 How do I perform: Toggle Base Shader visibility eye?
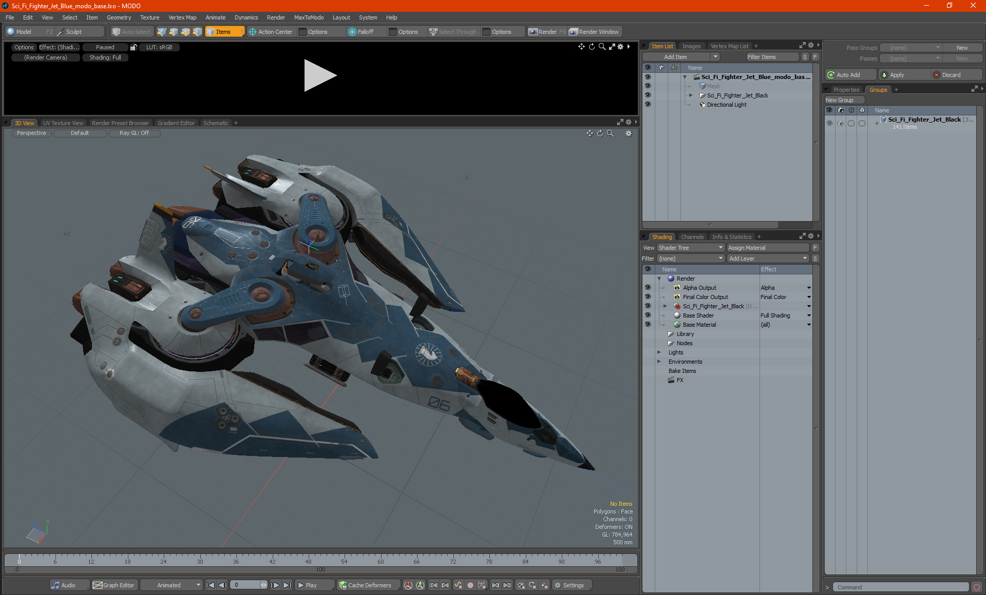click(648, 315)
